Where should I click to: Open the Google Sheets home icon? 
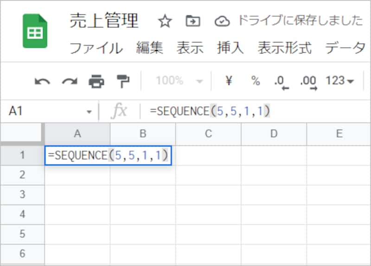(35, 31)
